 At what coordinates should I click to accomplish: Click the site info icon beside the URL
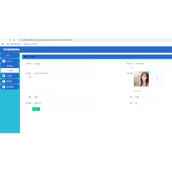coord(19,40)
